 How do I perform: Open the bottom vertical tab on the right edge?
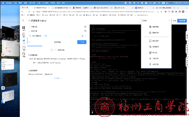187,62
